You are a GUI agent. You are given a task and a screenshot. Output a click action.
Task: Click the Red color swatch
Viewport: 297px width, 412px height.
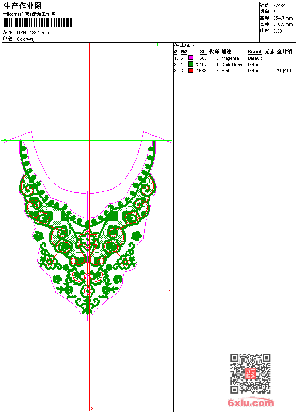(191, 70)
